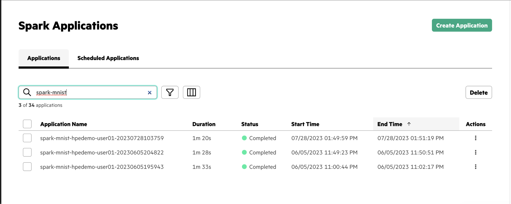Sort by the Status column header

[x=250, y=124]
